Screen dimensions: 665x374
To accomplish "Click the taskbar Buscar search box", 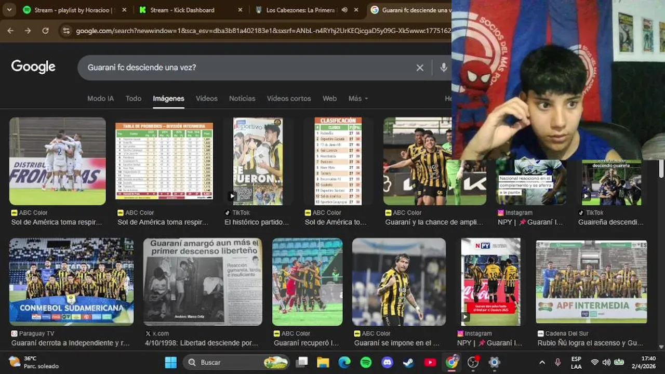I will point(237,363).
